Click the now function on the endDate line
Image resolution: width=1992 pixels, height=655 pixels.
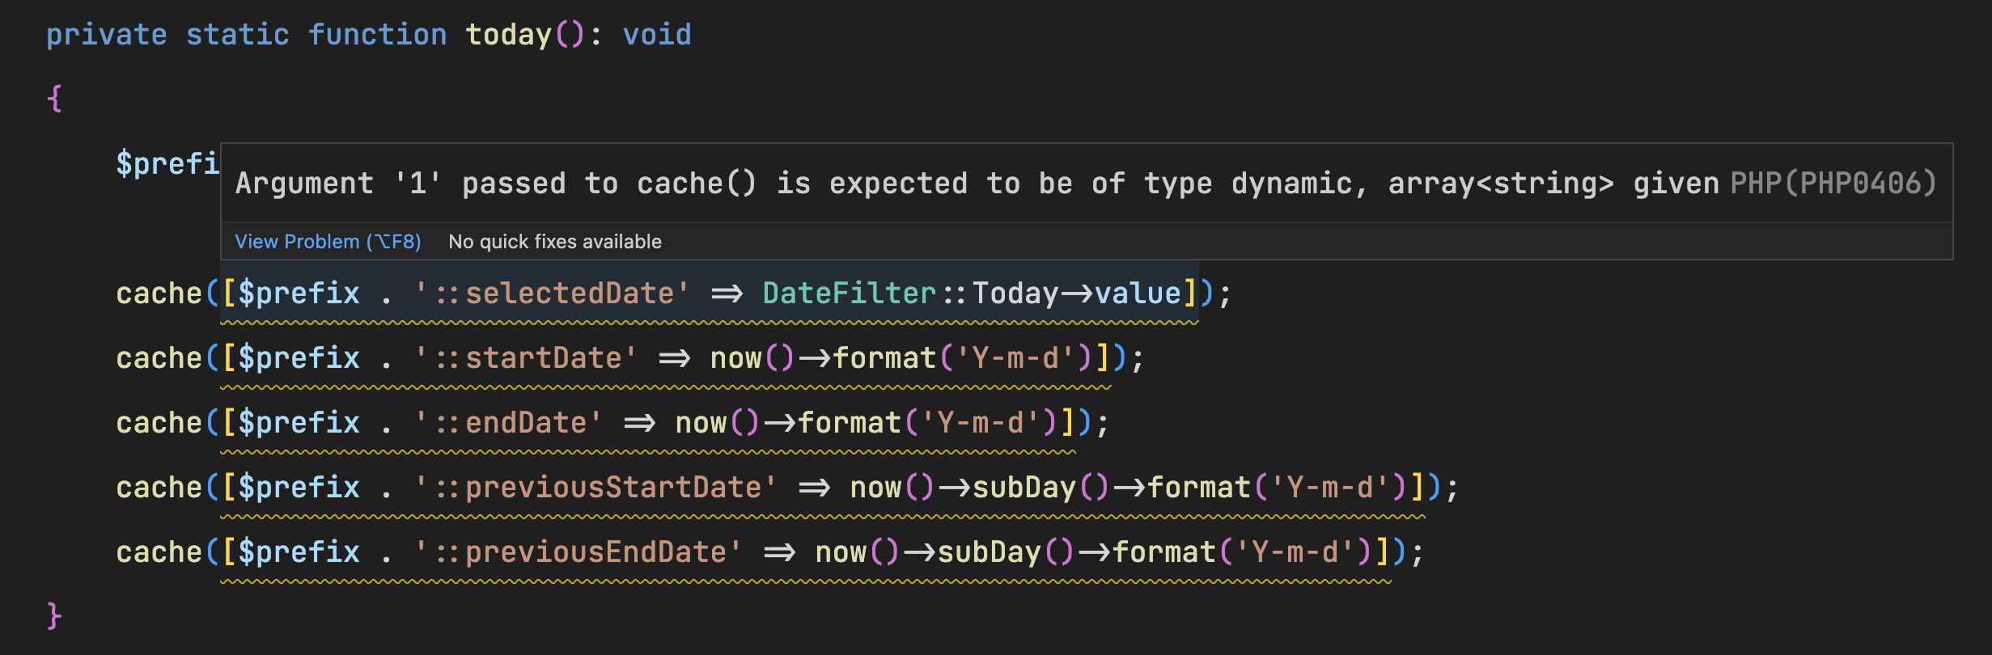701,423
